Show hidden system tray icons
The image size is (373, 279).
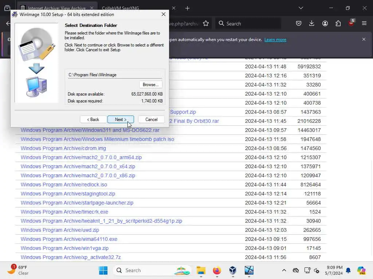[284, 270]
